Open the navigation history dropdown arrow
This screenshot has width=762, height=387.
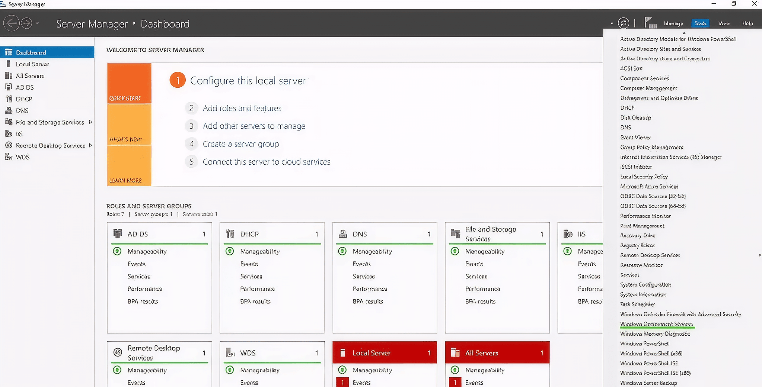tap(37, 23)
